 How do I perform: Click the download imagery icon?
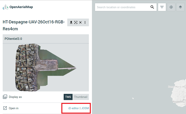(71, 22)
